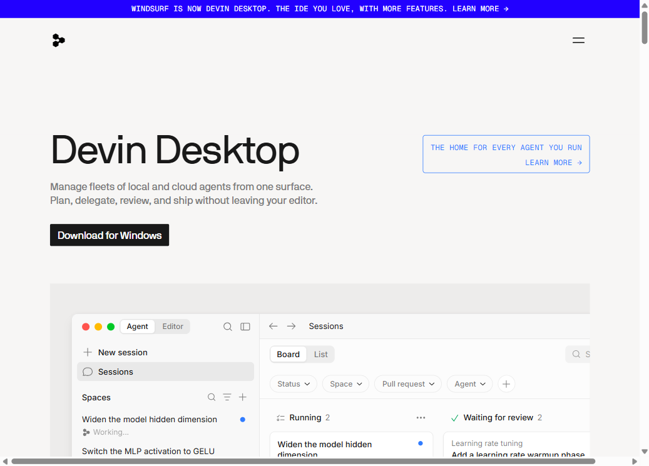
Task: Click the horizontal scrollbar thumb
Action: (x=304, y=461)
